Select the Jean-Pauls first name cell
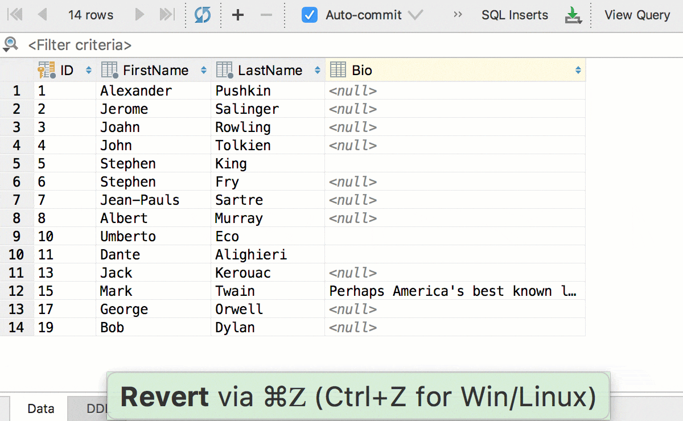The image size is (683, 421). coord(154,200)
